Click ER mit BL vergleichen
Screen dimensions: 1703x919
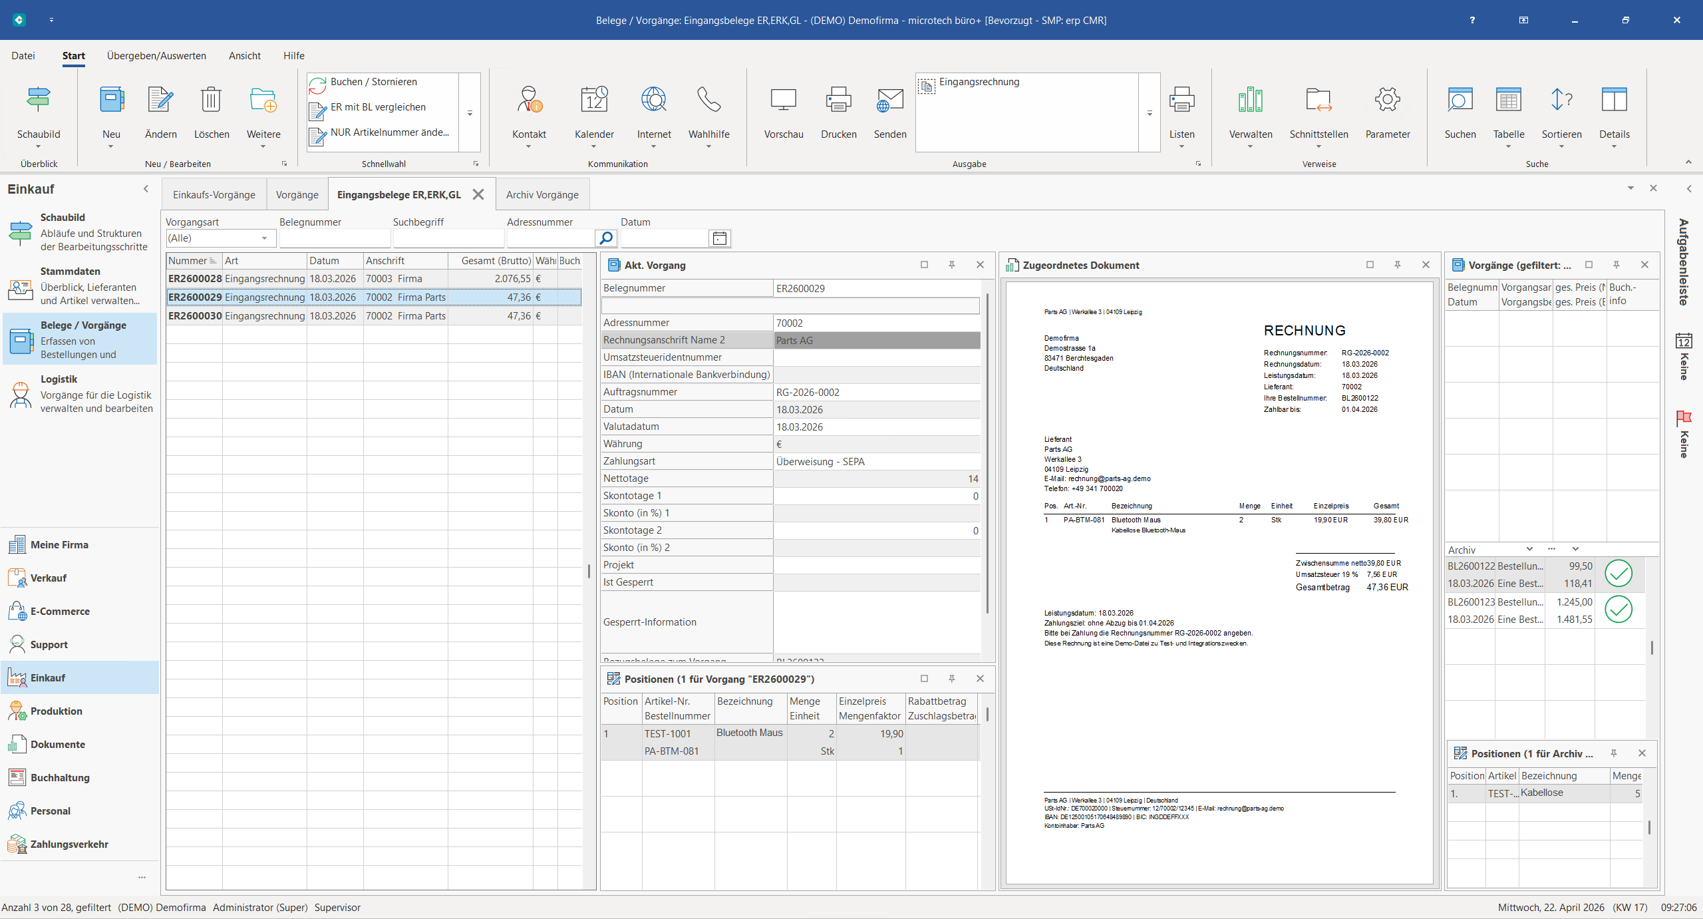tap(378, 107)
